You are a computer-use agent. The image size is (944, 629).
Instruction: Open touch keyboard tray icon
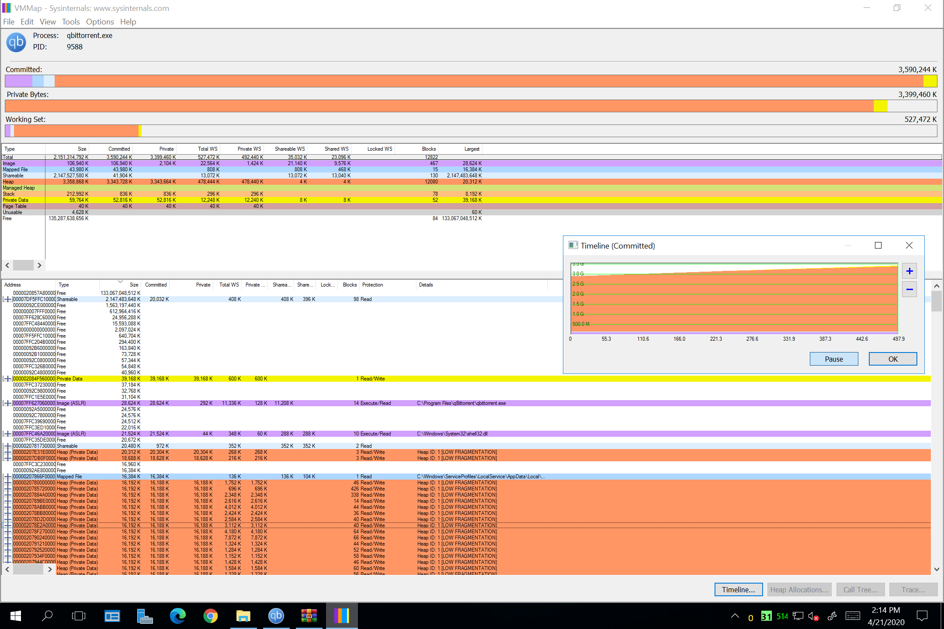point(853,616)
